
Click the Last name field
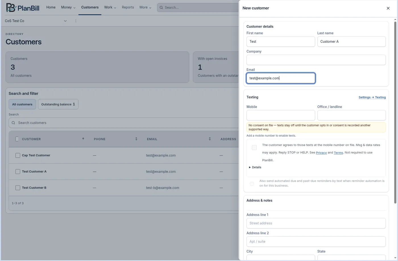coord(351,42)
